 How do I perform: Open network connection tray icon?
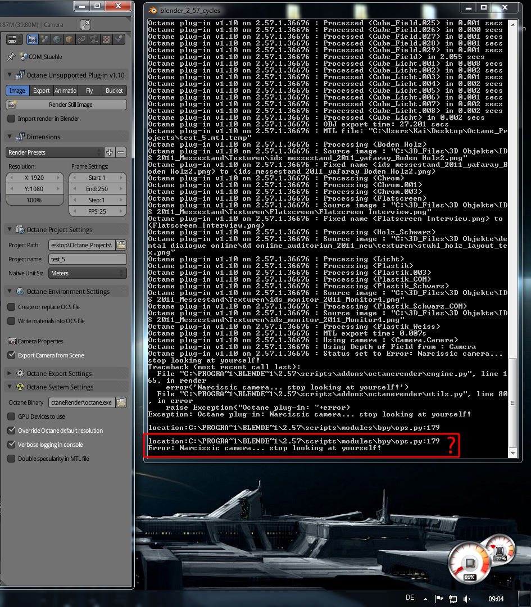point(452,599)
